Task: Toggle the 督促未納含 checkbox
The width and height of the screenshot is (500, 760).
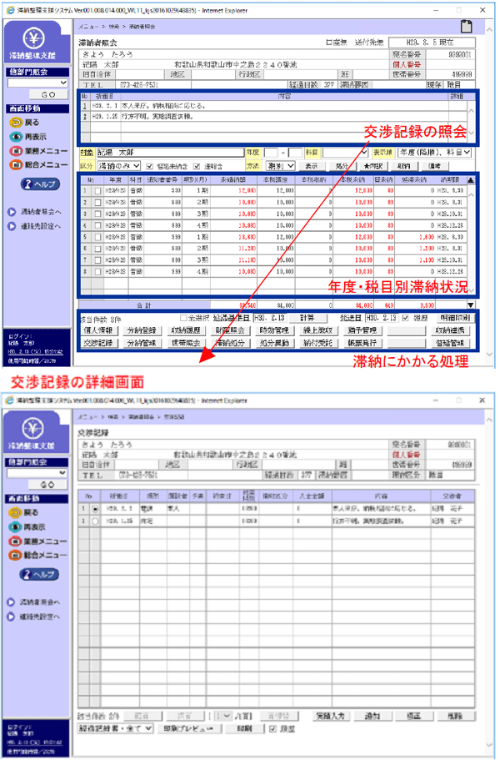Action: tap(149, 165)
